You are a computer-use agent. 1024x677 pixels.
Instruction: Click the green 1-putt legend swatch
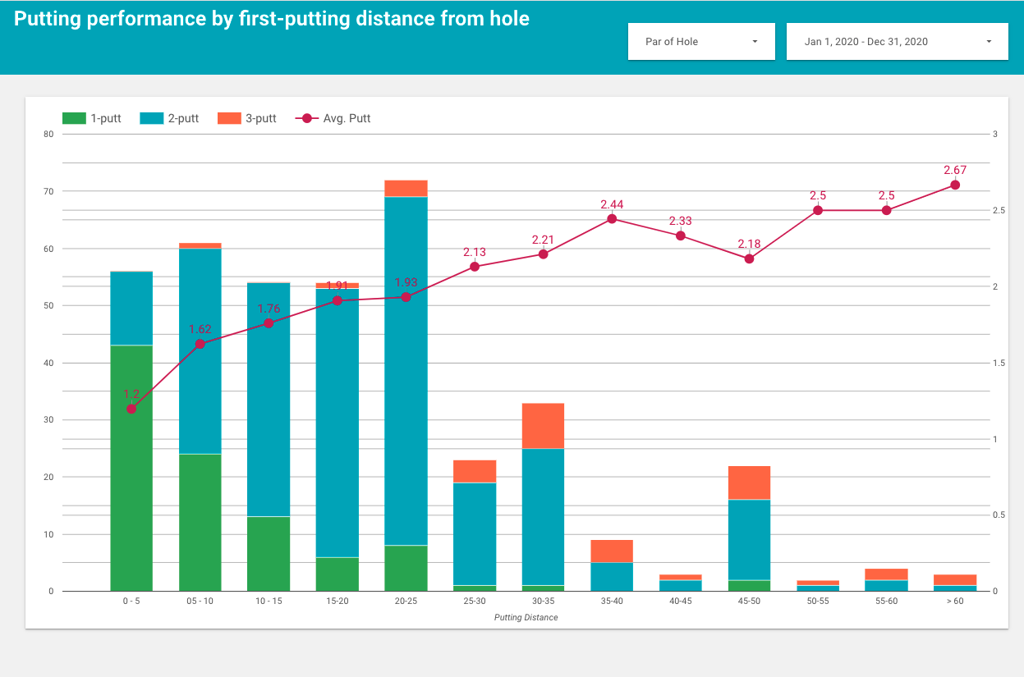pyautogui.click(x=74, y=118)
